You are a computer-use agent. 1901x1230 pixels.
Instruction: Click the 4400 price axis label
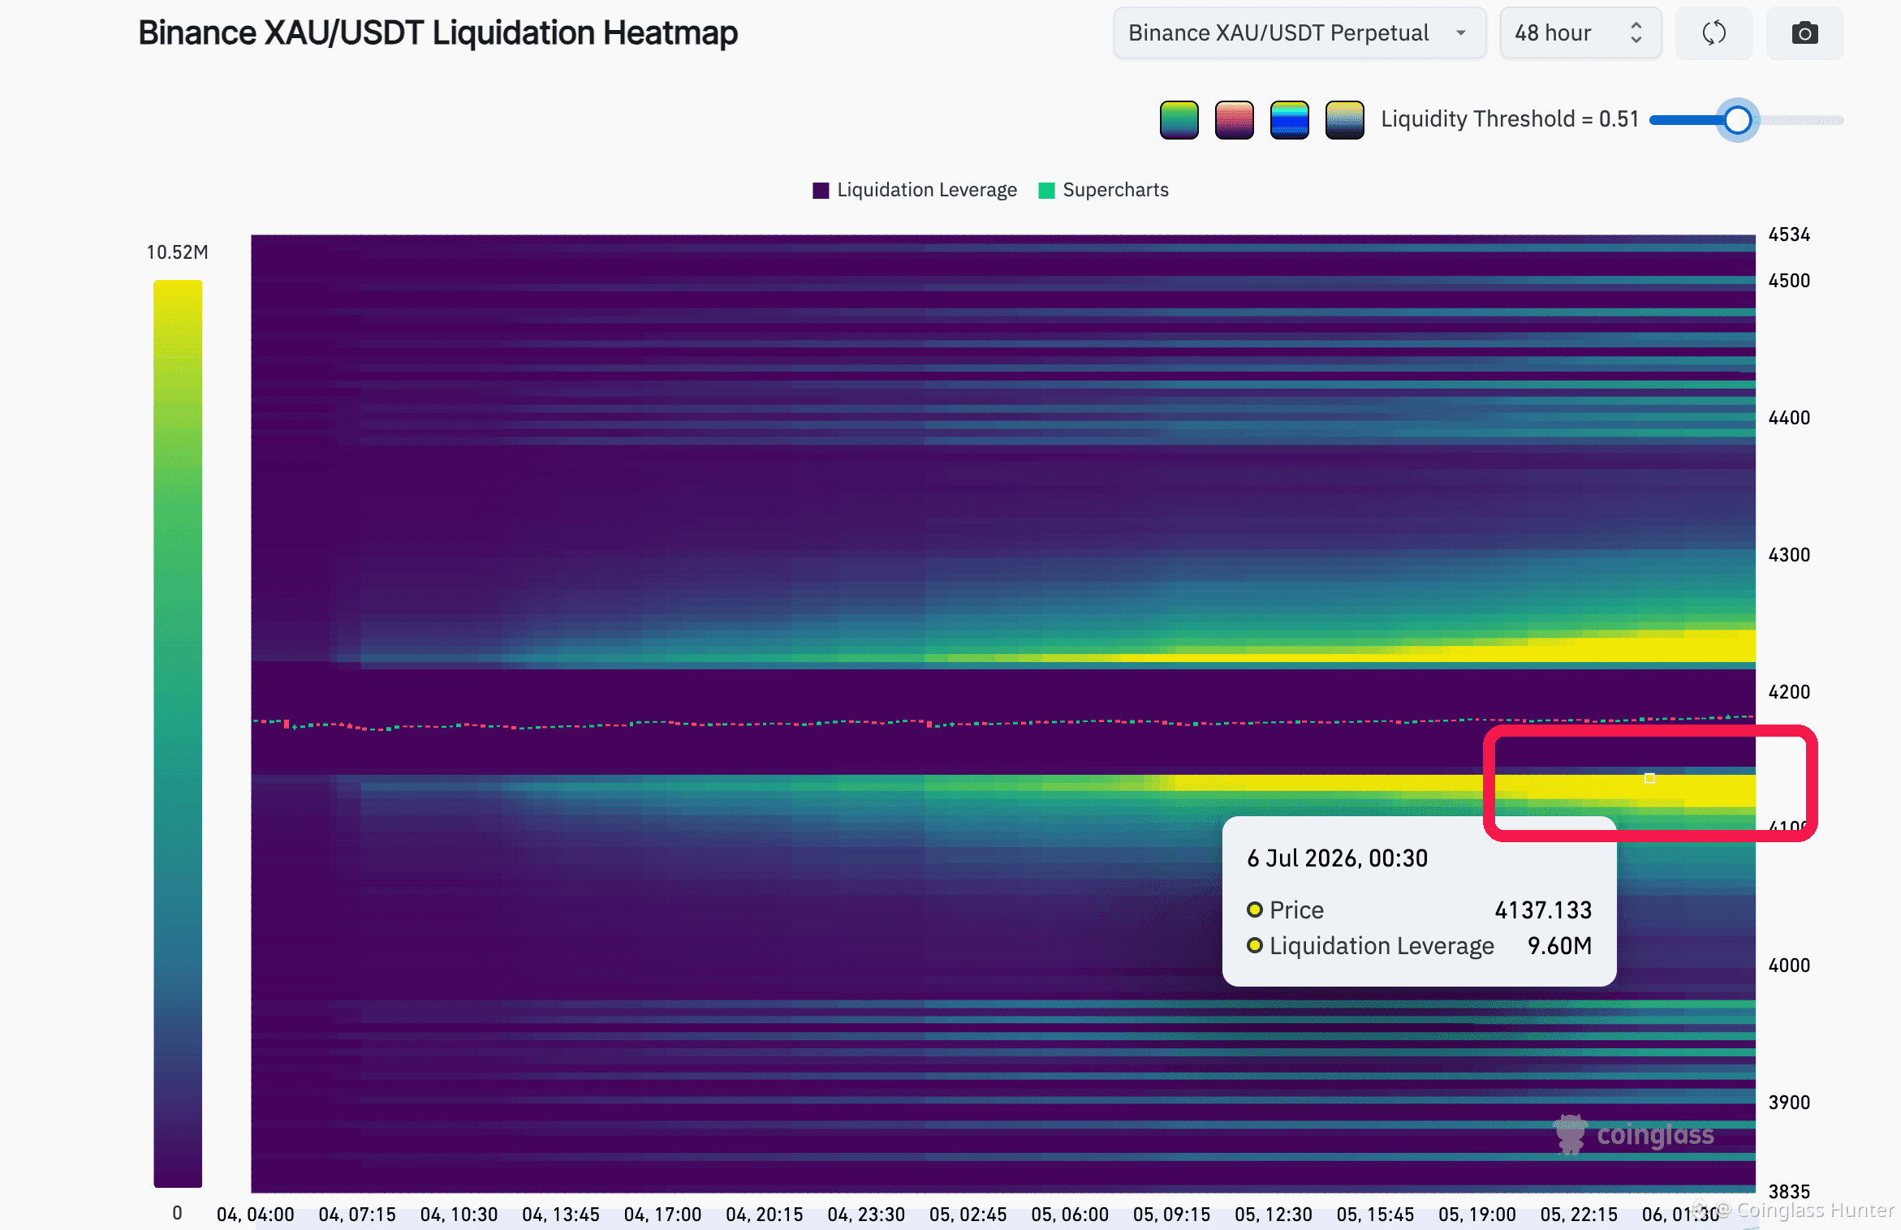point(1790,418)
